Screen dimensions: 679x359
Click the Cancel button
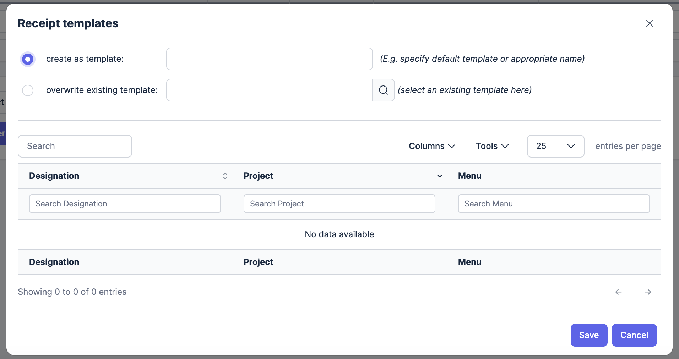pyautogui.click(x=634, y=335)
